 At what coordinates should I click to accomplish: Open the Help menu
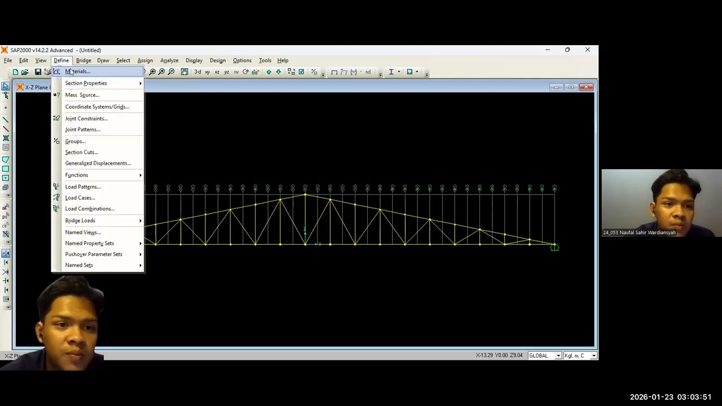click(x=283, y=60)
